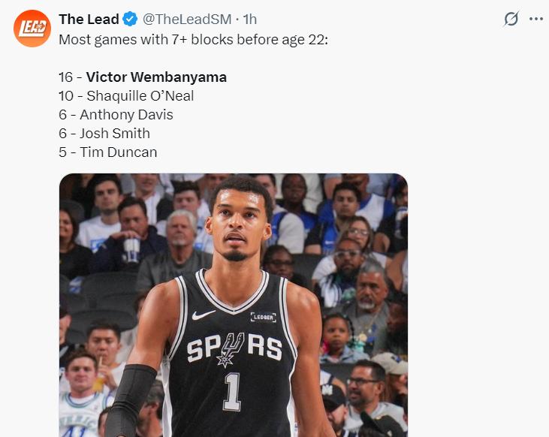Open the More options three-dot menu
The height and width of the screenshot is (437, 549).
click(x=535, y=20)
